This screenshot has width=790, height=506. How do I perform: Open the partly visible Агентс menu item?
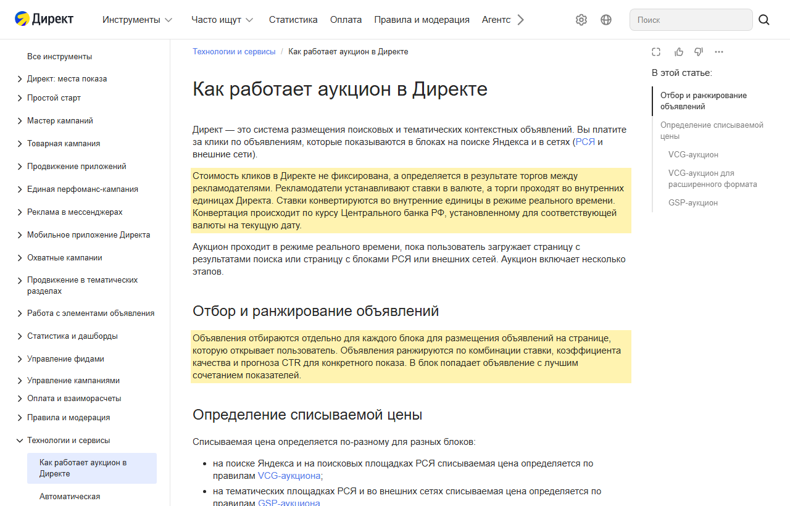pos(496,20)
